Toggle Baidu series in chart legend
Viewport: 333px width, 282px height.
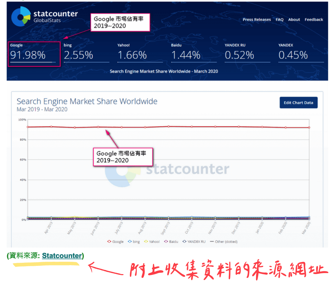tap(171, 241)
